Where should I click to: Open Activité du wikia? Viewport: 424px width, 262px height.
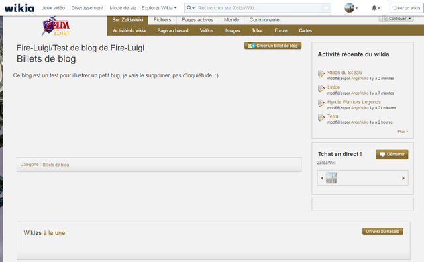click(129, 31)
